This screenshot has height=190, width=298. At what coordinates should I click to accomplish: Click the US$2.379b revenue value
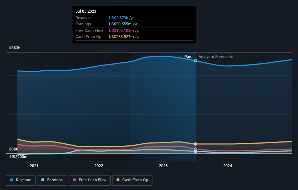(x=118, y=18)
